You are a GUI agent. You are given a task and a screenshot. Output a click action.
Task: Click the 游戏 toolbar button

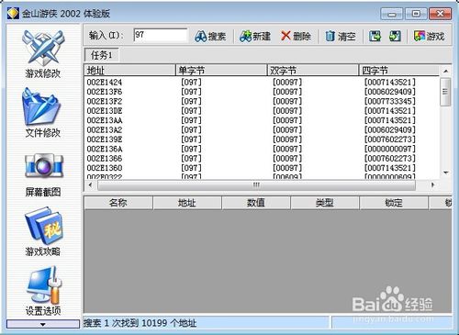(429, 36)
